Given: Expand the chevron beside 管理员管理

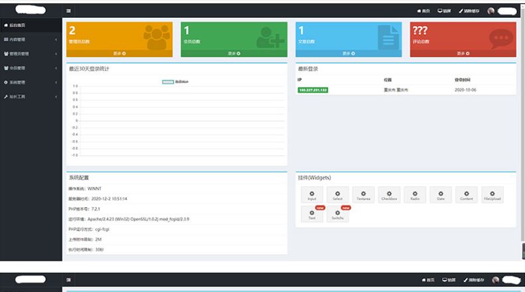Looking at the screenshot, I should [x=56, y=54].
